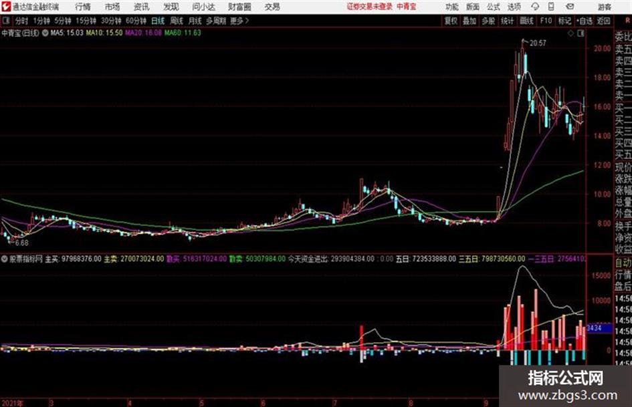
Task: Open the 市场 menu
Action: (x=112, y=7)
